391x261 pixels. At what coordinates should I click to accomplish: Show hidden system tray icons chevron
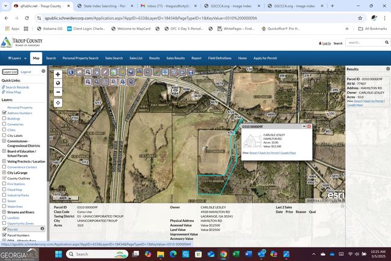pos(313,254)
